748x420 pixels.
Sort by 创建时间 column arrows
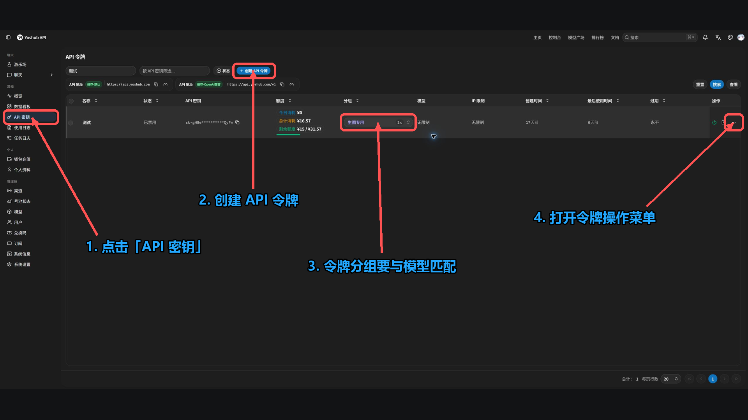pos(547,101)
